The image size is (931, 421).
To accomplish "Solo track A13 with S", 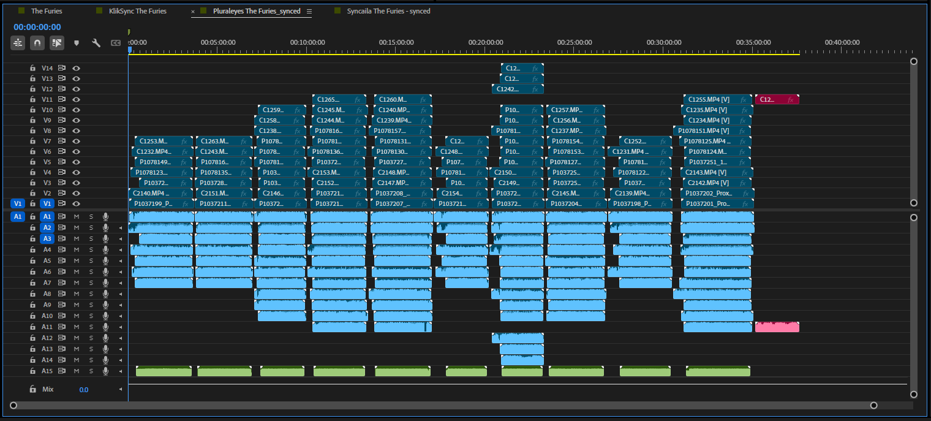I will click(91, 349).
